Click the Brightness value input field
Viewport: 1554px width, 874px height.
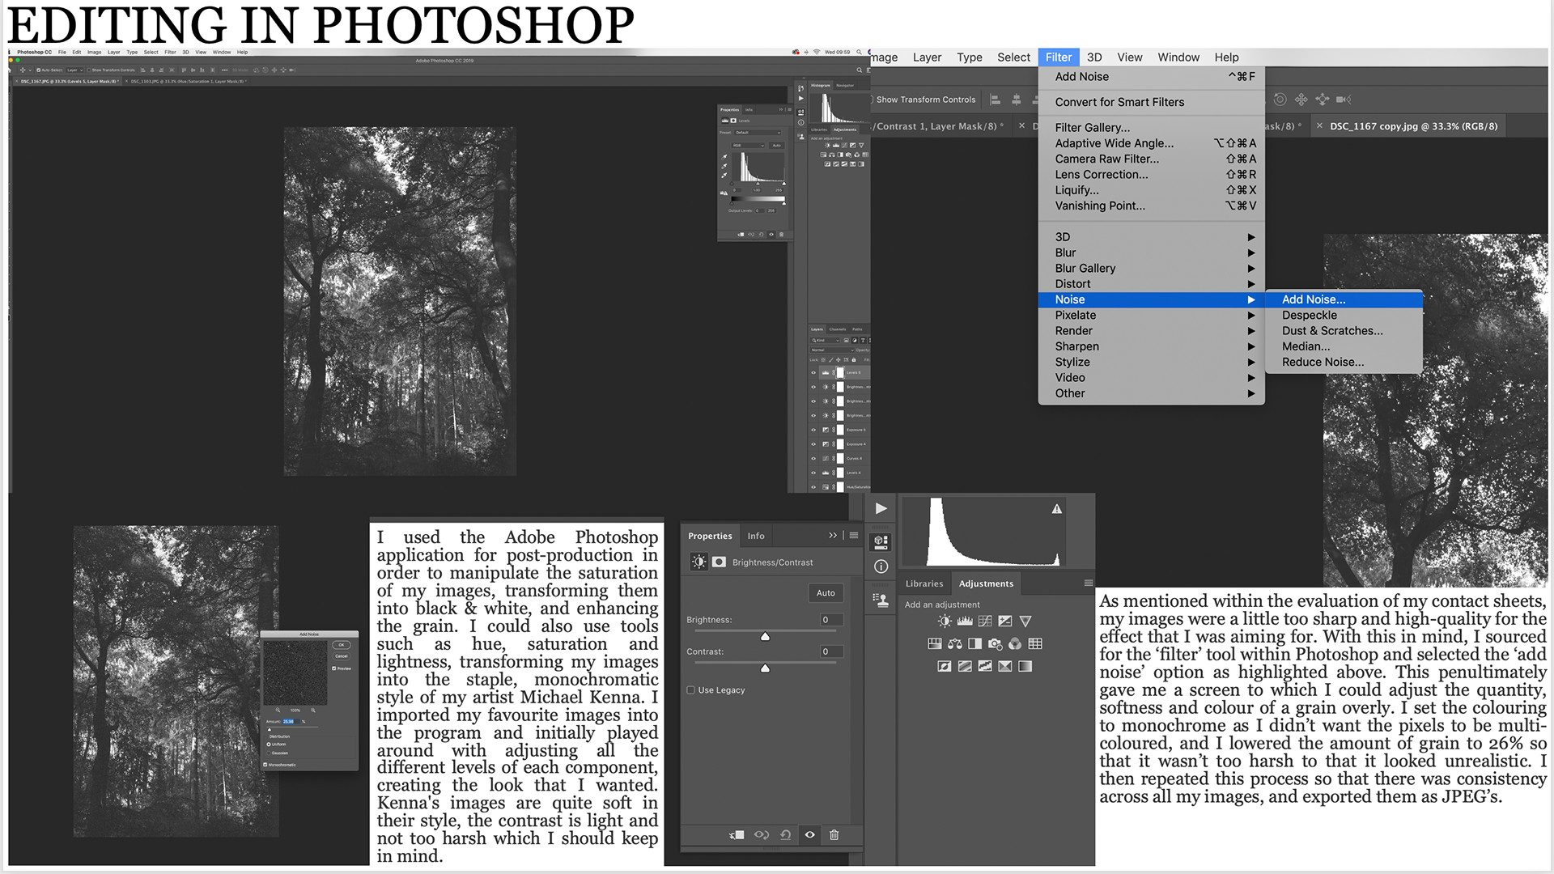pos(832,620)
